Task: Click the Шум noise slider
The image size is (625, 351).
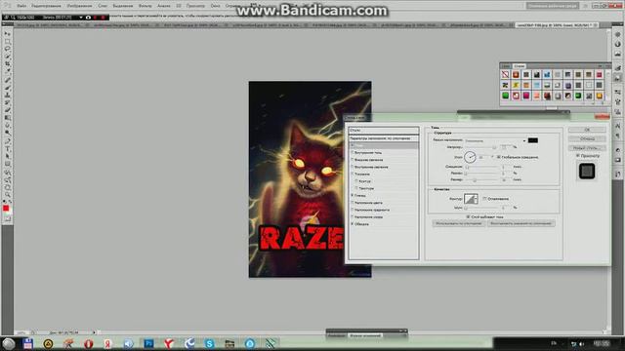Action: point(480,208)
